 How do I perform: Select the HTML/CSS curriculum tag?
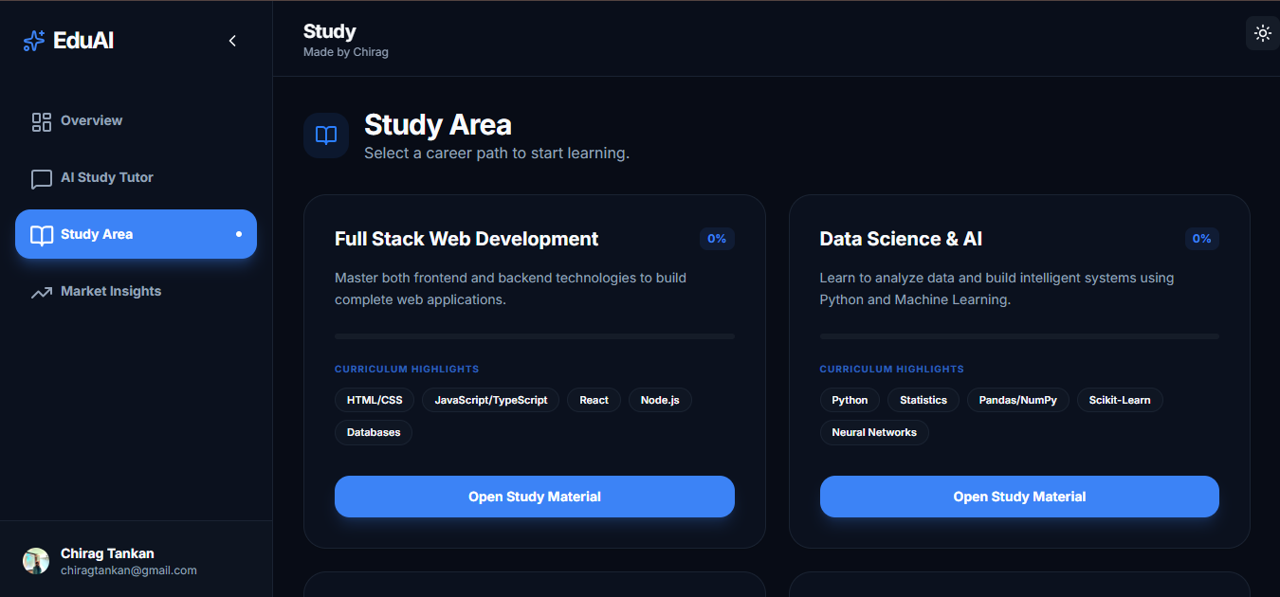[x=375, y=400]
